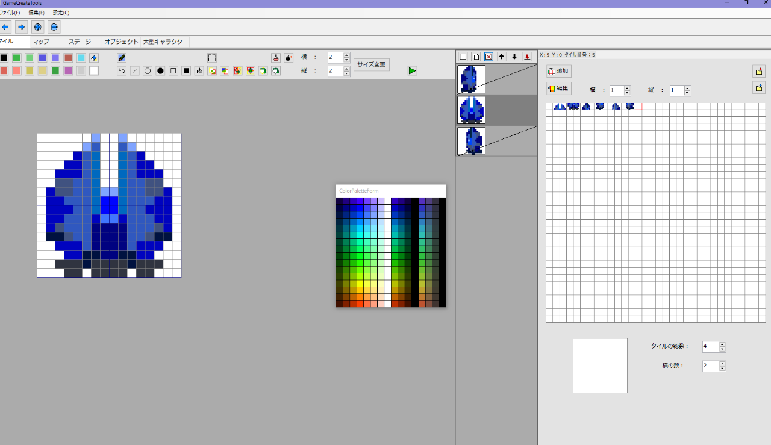The width and height of the screenshot is (771, 445).
Task: Choose the straight line tool
Action: point(134,71)
